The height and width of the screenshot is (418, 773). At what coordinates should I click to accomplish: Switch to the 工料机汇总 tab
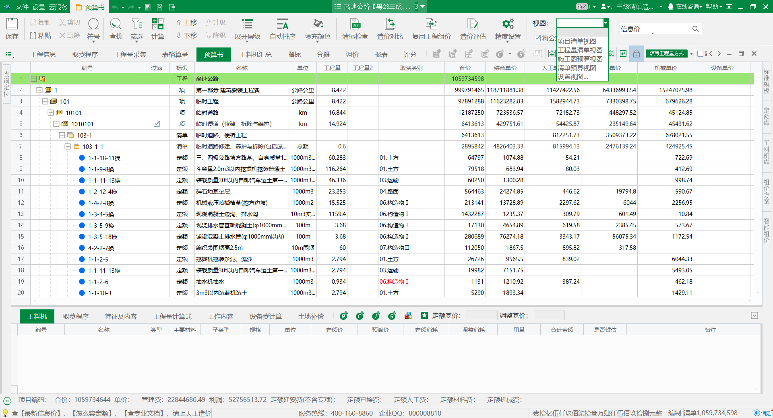(256, 54)
